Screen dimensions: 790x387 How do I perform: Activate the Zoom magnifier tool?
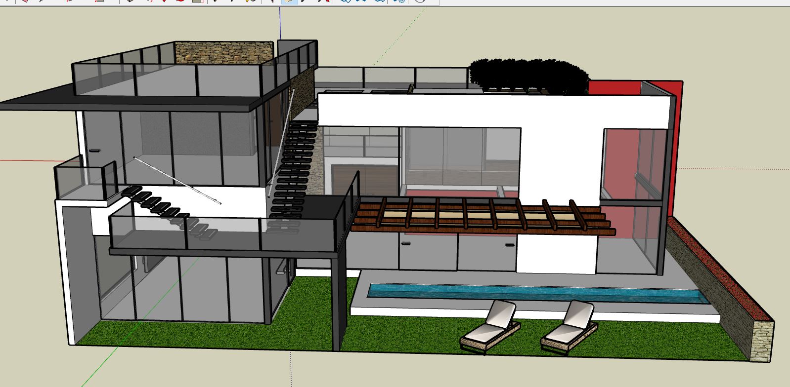(x=306, y=1)
